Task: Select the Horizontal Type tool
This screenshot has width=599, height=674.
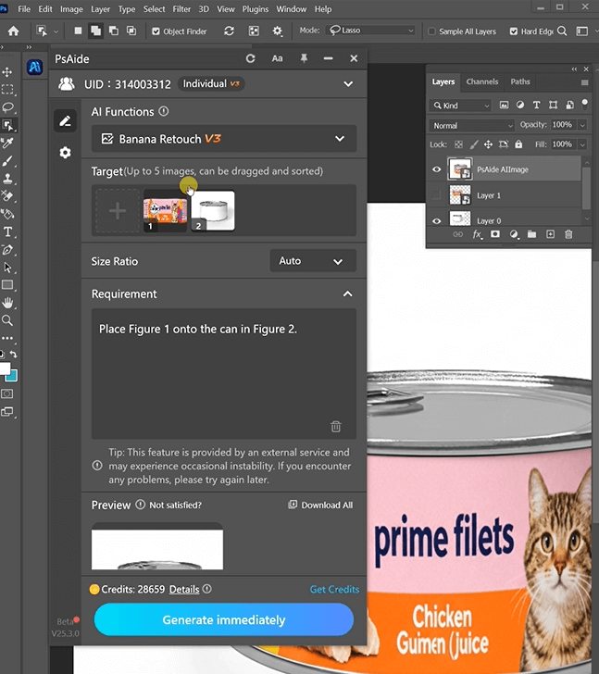Action: click(x=7, y=232)
